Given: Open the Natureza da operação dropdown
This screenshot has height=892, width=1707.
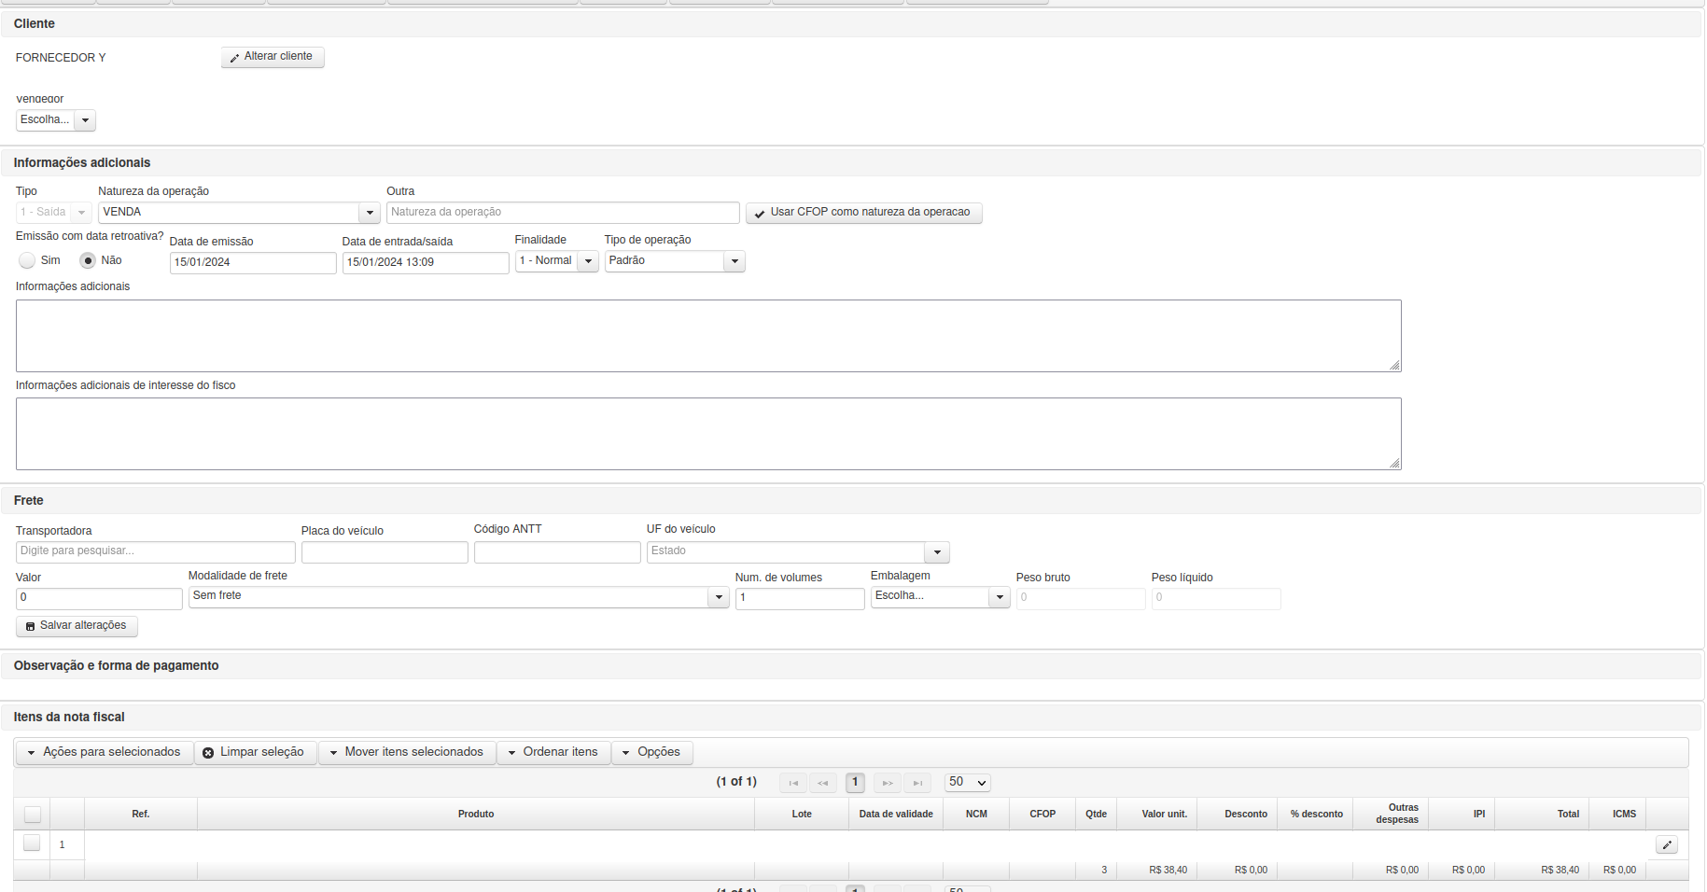Looking at the screenshot, I should tap(239, 213).
